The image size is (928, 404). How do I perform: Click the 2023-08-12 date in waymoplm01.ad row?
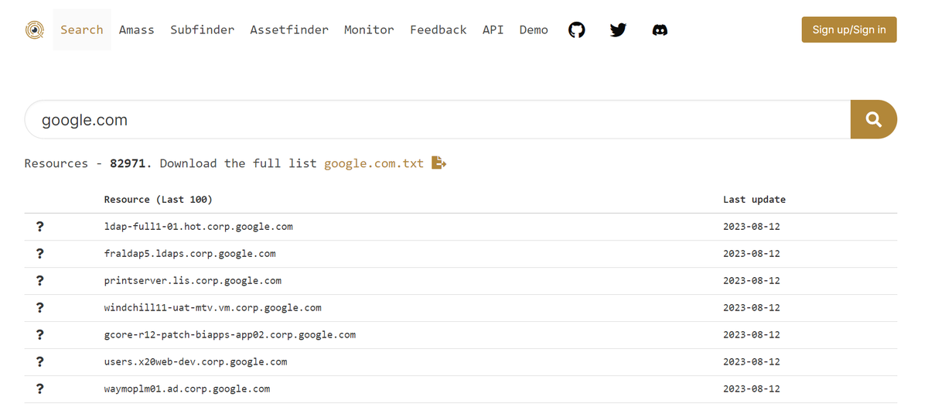click(752, 389)
